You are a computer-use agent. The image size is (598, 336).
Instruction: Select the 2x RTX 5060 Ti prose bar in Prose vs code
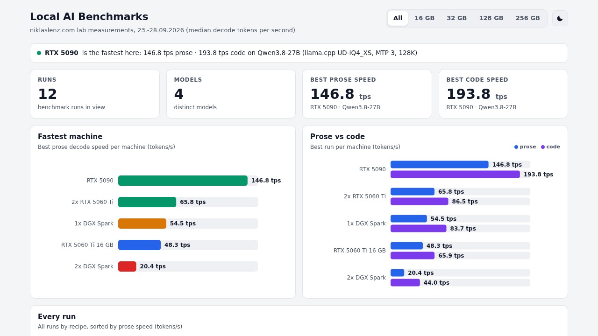point(413,192)
